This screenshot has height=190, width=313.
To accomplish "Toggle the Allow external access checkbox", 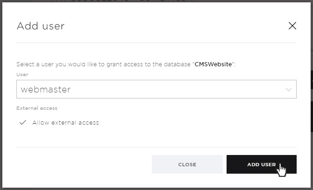I will (23, 122).
